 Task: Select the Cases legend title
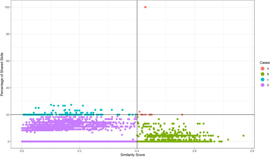(x=265, y=63)
